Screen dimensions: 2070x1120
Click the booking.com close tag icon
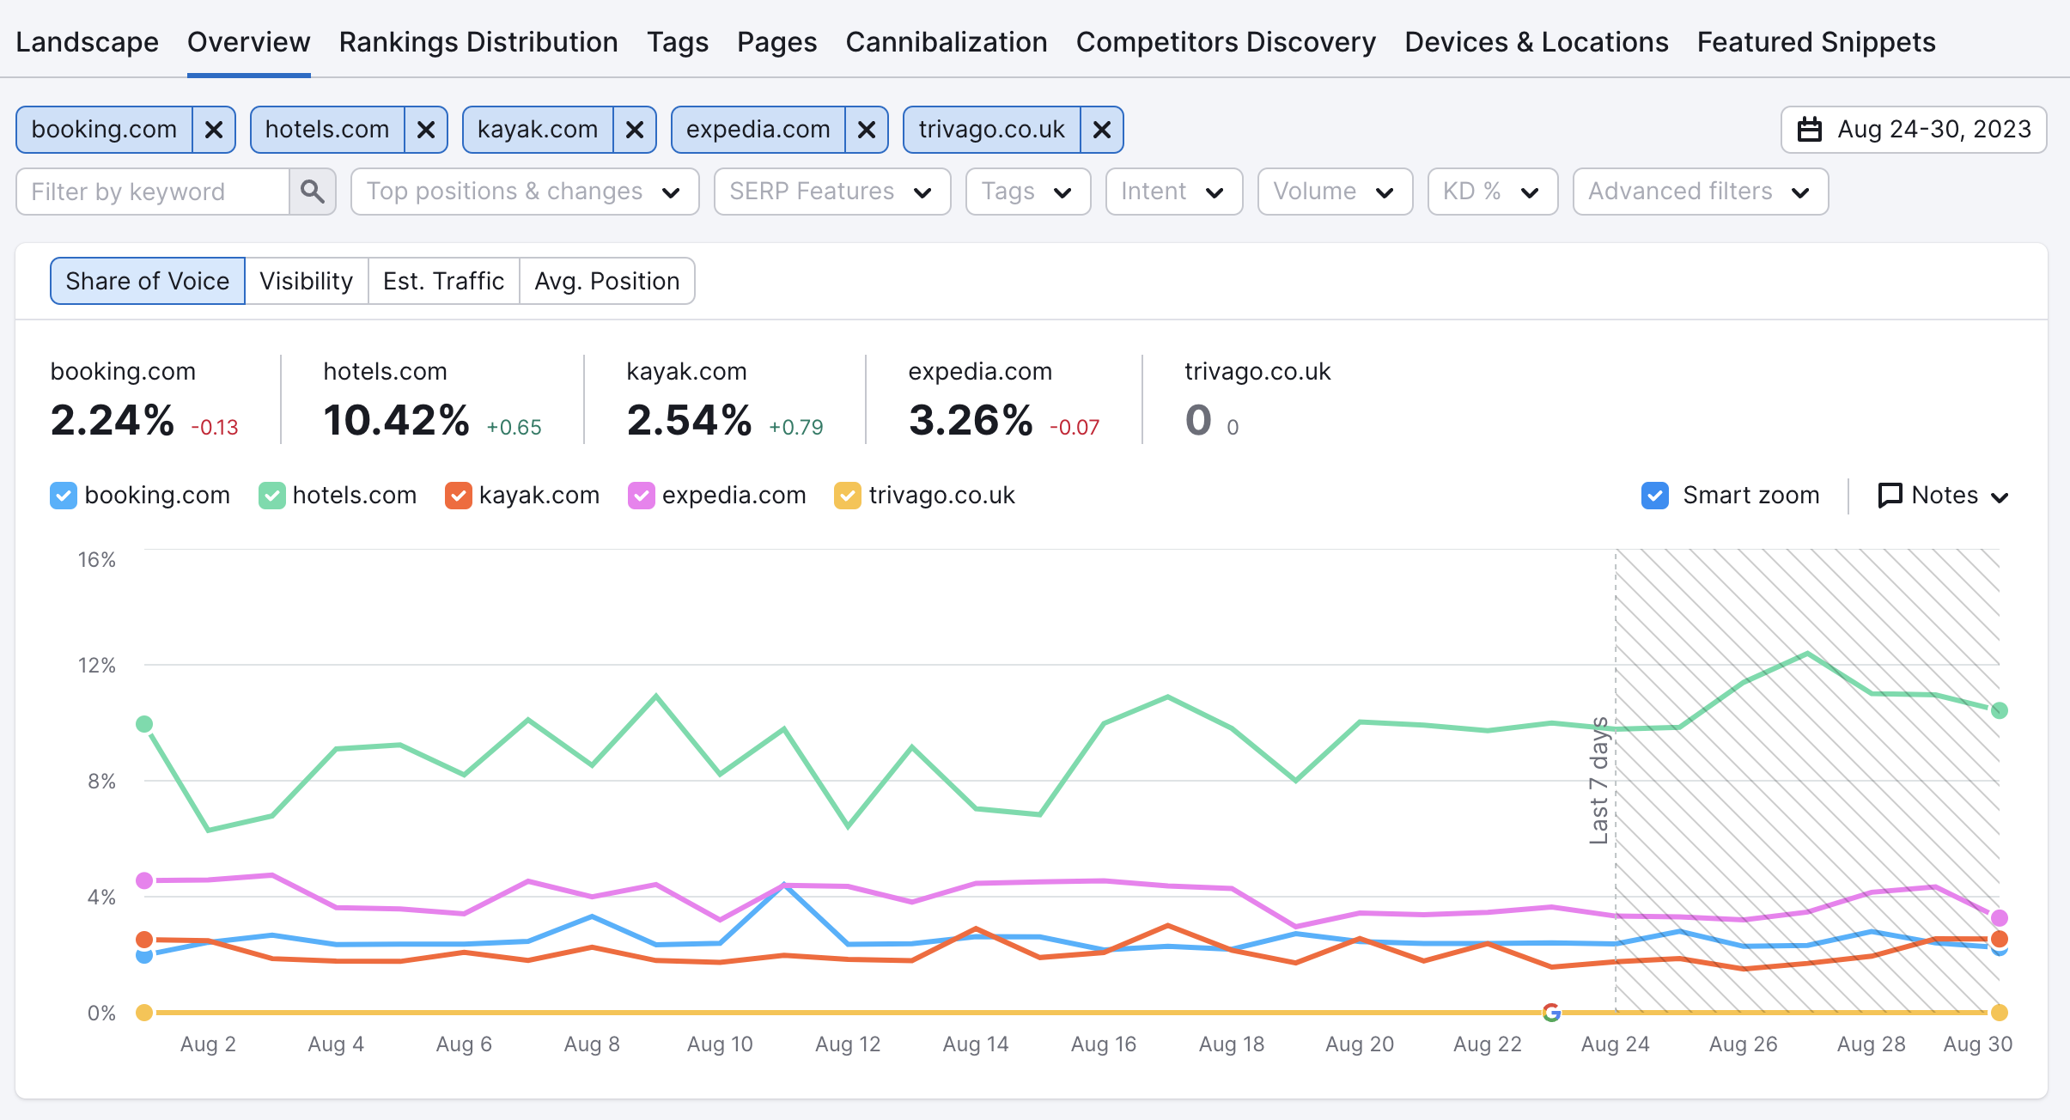coord(214,130)
